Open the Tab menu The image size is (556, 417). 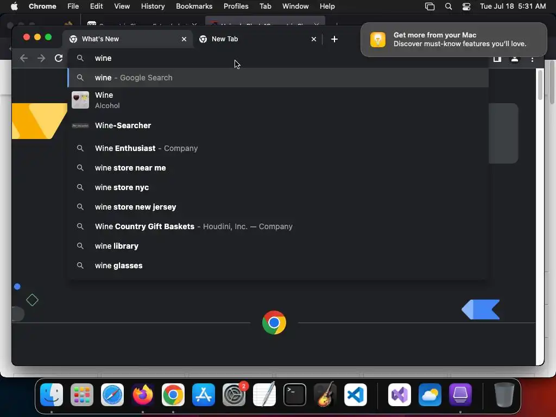[265, 7]
